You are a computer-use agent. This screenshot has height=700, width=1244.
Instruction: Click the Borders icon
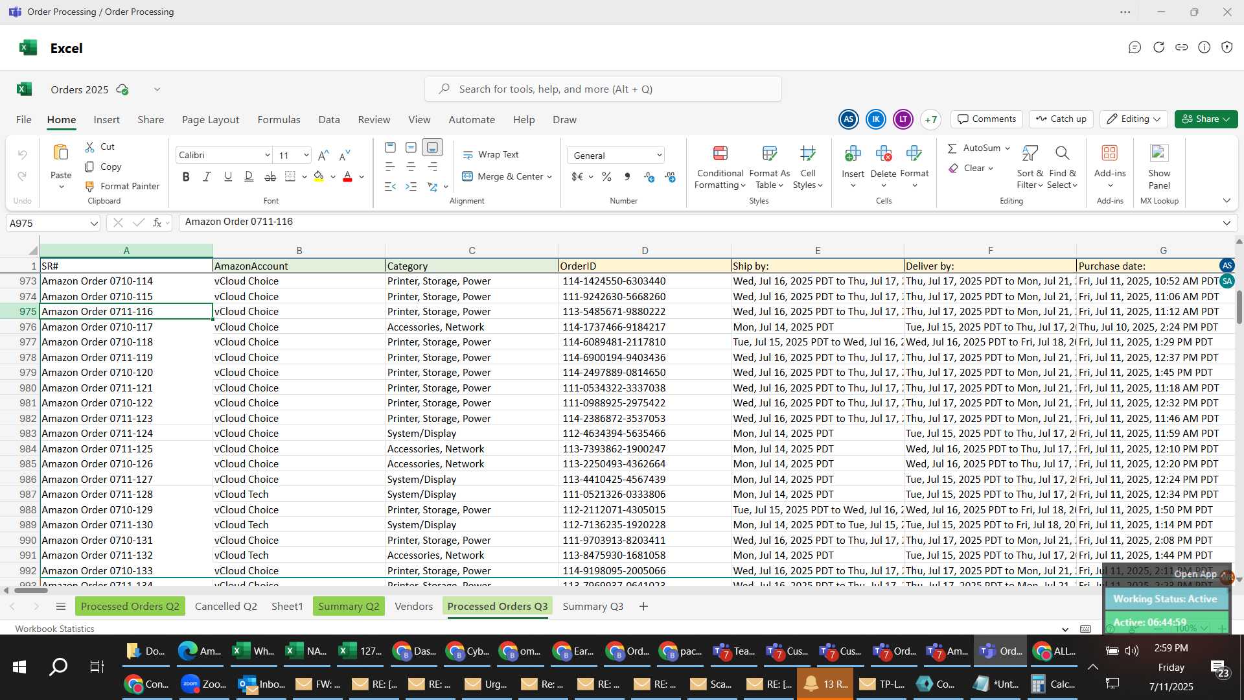click(x=290, y=176)
